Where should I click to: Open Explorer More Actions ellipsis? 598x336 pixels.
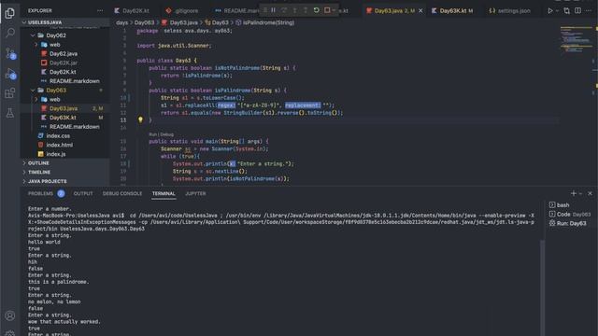tap(100, 10)
